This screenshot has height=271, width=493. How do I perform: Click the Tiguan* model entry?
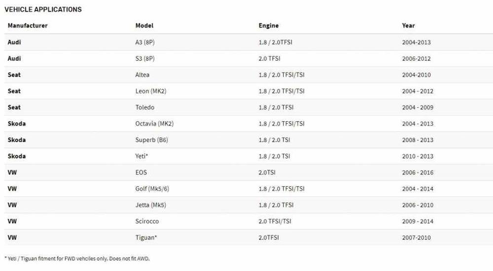[x=146, y=237]
